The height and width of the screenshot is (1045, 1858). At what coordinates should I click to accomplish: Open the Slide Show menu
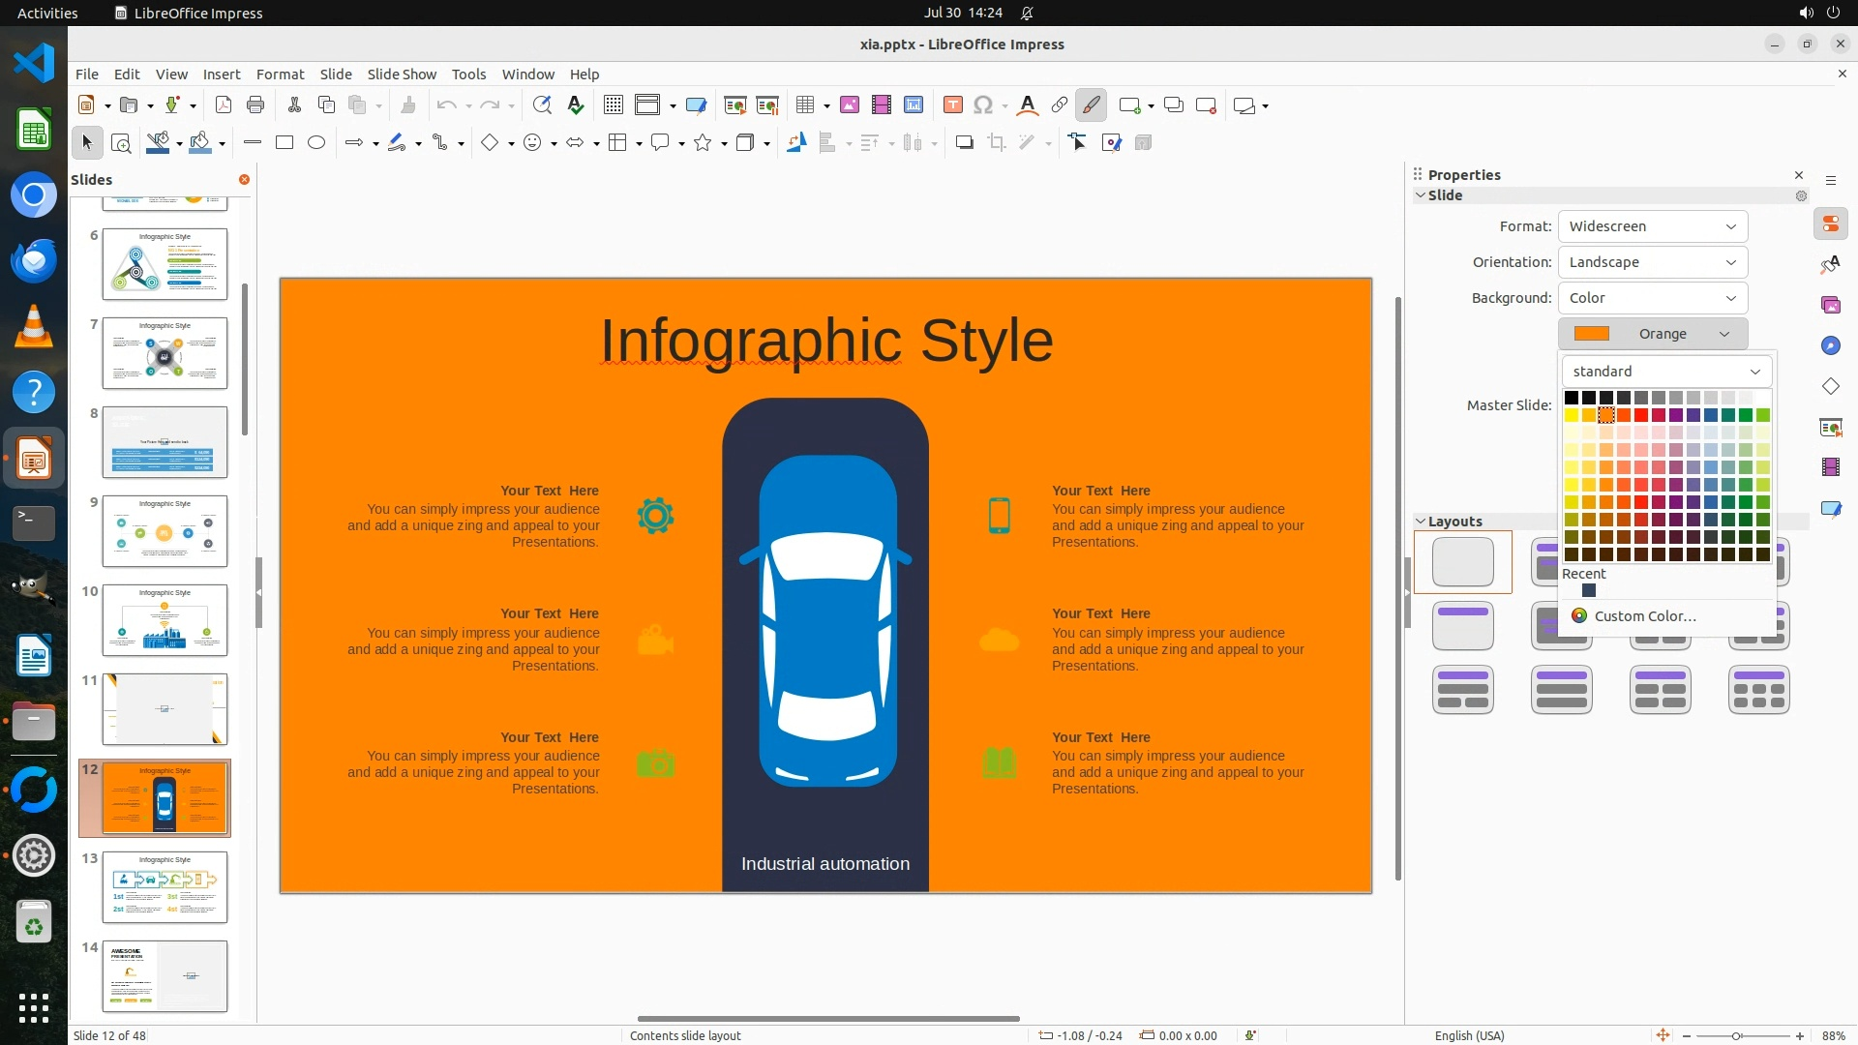pos(402,75)
